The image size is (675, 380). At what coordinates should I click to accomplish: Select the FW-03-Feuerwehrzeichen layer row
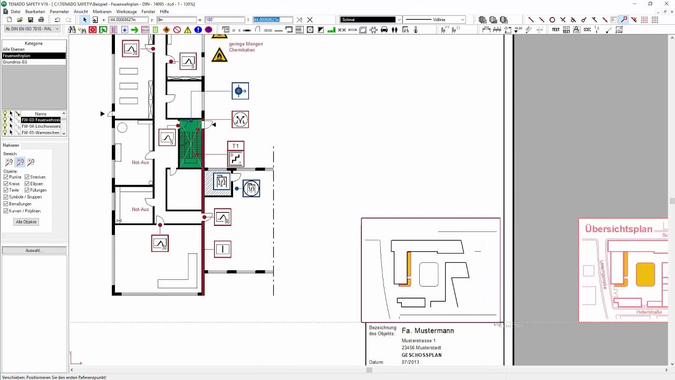pyautogui.click(x=41, y=120)
